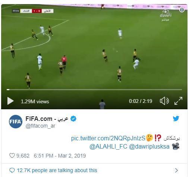189x177 pixels.
Task: Click the 1.29M views counter
Action: (x=35, y=101)
